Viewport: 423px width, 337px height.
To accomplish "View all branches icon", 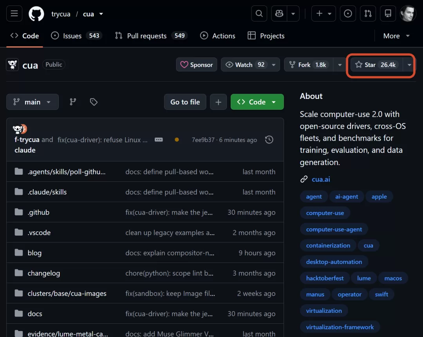I will [x=73, y=102].
